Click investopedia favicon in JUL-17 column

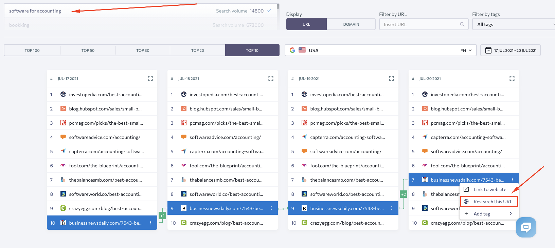pyautogui.click(x=63, y=94)
